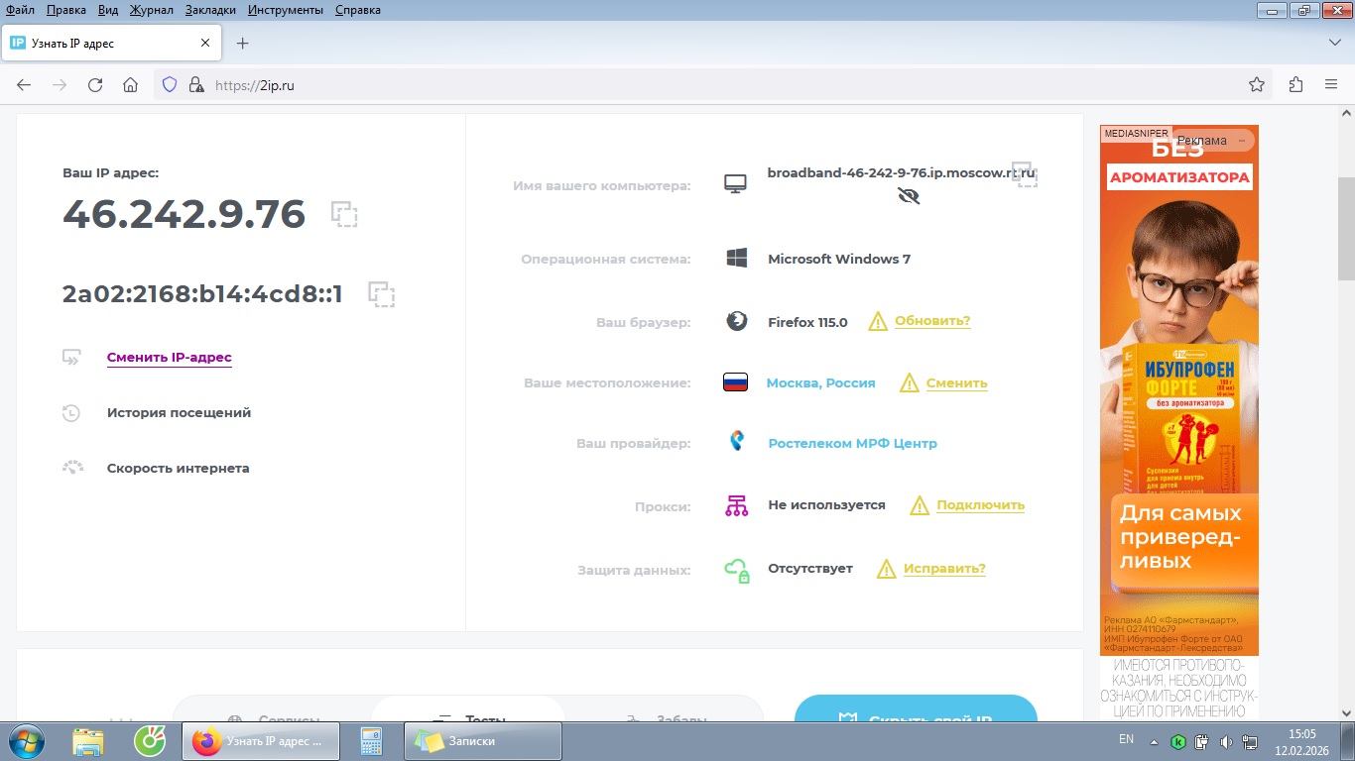Copy the IPv4 address 46.242.9.76
1355x761 pixels.
click(x=344, y=215)
